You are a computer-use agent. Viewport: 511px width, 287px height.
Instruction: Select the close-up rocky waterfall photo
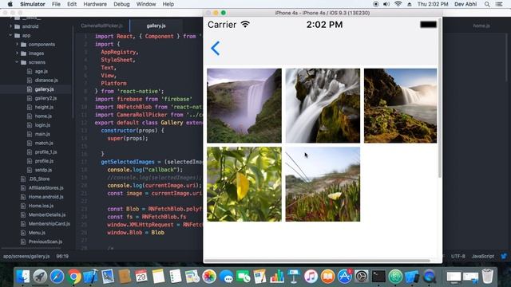pos(323,105)
